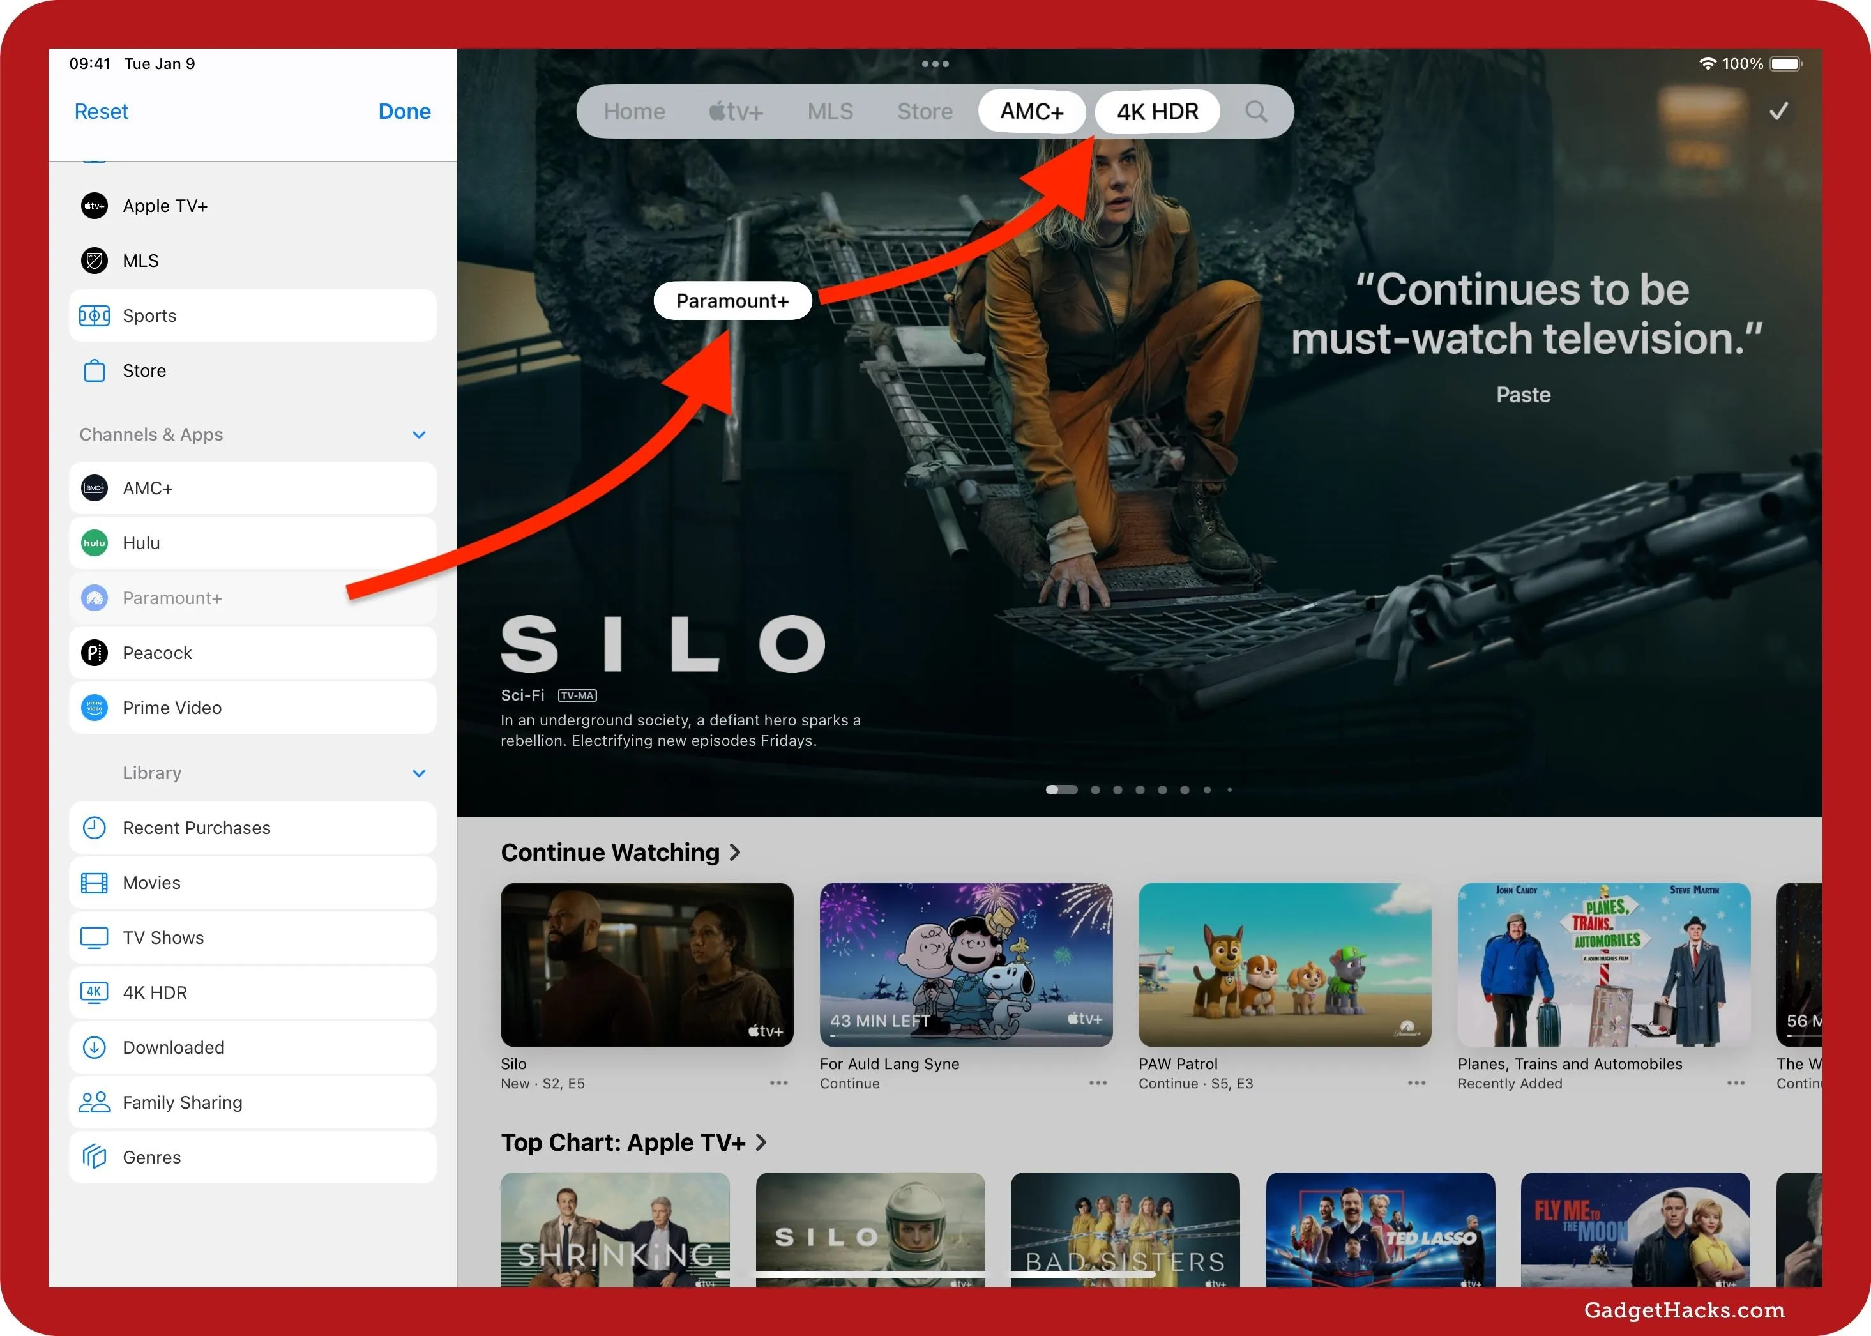Screen dimensions: 1871x1336
Task: Tap Done to finish editing
Action: pos(404,112)
